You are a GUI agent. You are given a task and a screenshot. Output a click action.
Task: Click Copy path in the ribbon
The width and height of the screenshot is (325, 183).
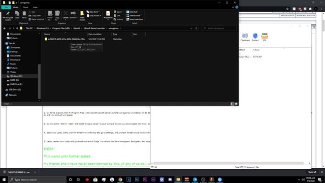click(x=35, y=16)
